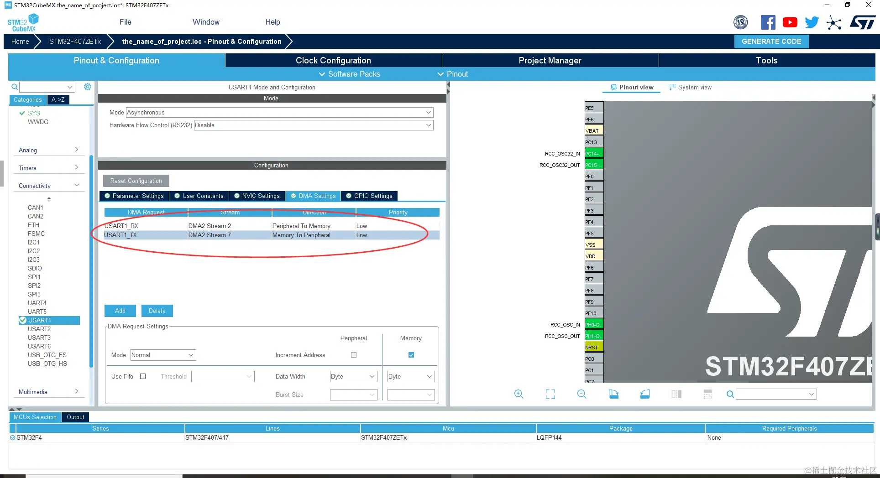The width and height of the screenshot is (880, 478).
Task: Select the VBAT pin
Action: click(594, 130)
